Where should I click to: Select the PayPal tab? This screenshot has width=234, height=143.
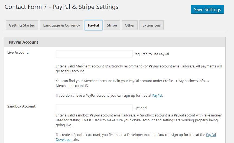click(x=93, y=25)
